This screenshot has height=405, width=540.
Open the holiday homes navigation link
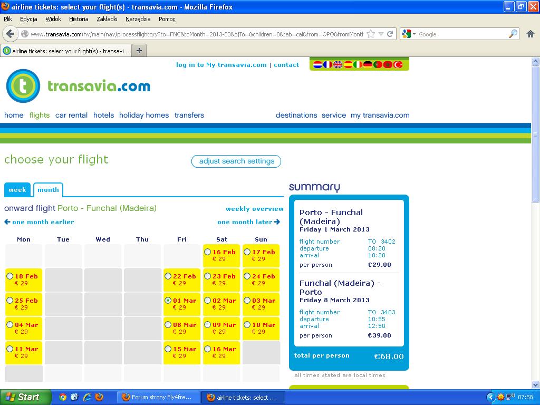click(x=144, y=115)
